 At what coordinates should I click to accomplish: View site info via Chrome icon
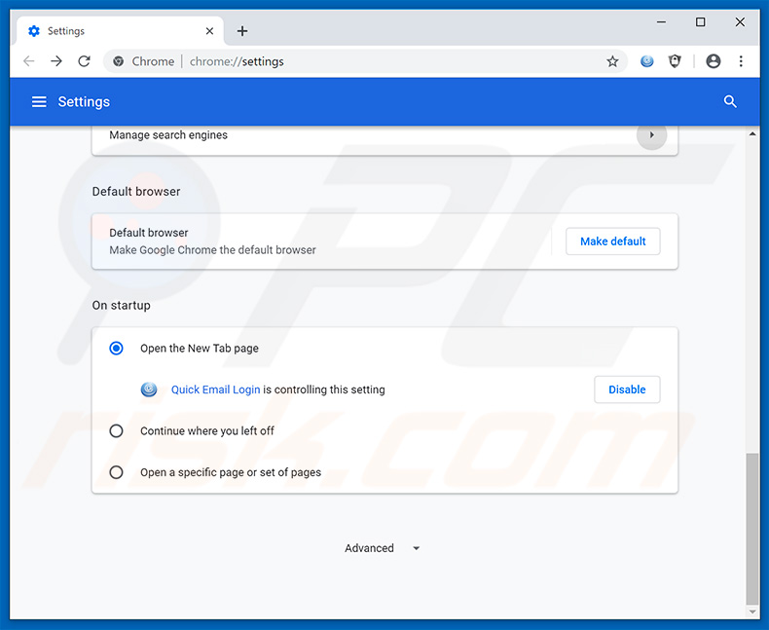[x=118, y=61]
